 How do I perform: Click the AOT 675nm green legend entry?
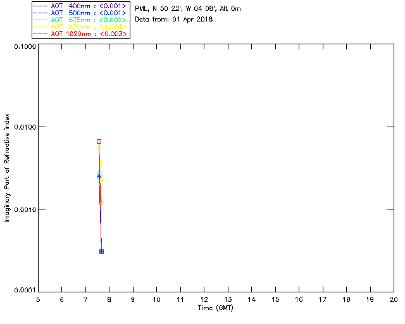click(80, 20)
